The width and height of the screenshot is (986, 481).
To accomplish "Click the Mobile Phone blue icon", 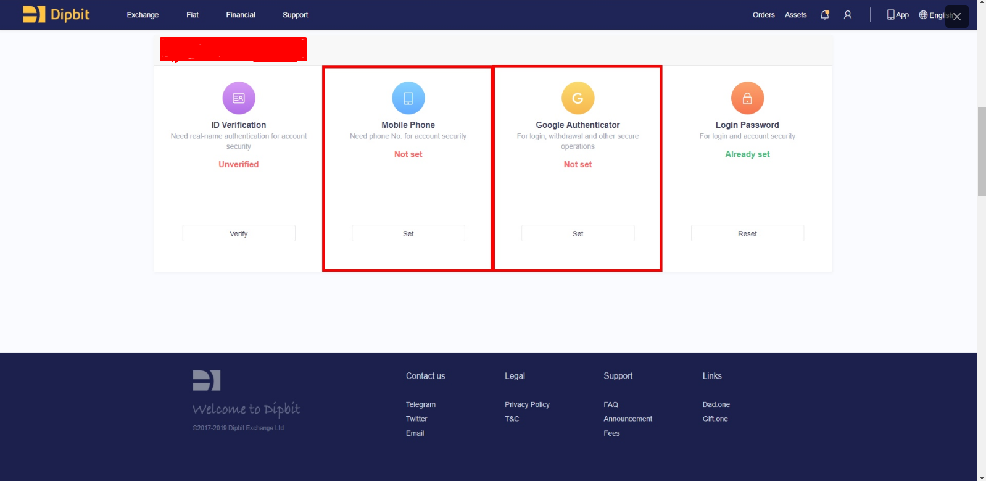I will [408, 98].
